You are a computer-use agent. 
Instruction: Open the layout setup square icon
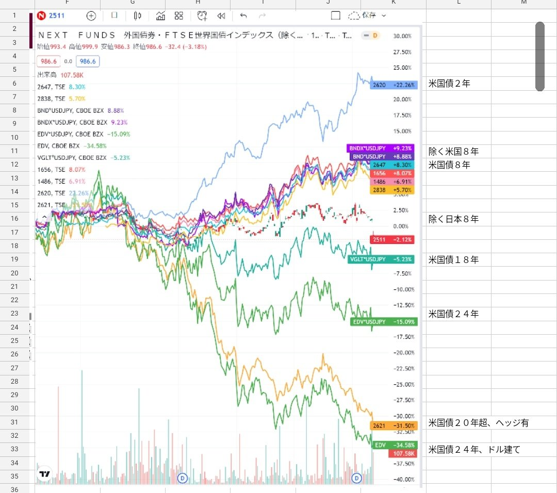point(336,15)
